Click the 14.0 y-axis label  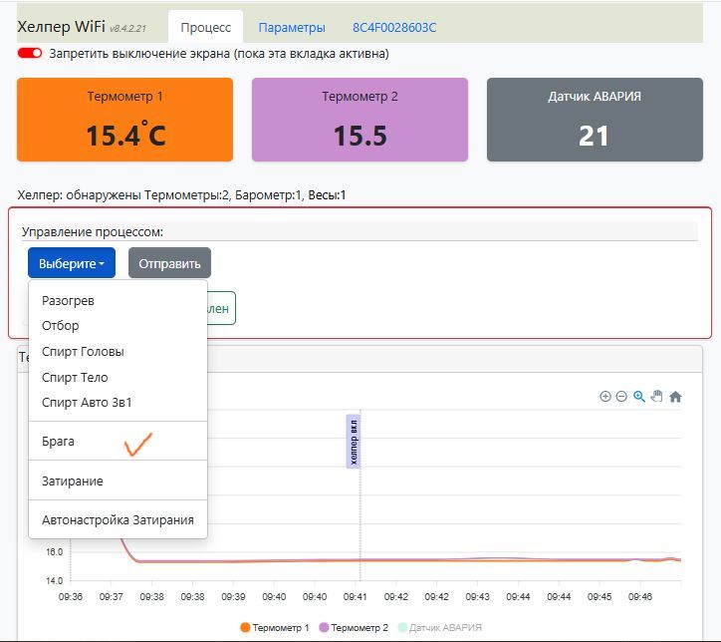click(54, 580)
